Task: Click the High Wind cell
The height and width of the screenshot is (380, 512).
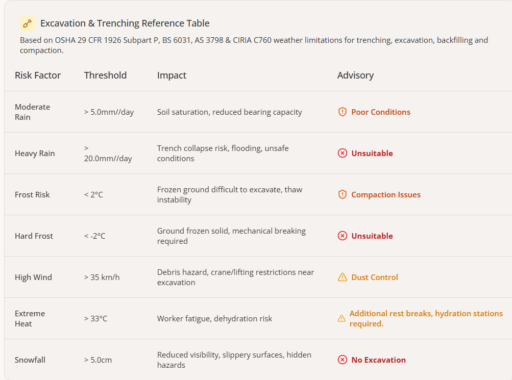Action: [33, 277]
